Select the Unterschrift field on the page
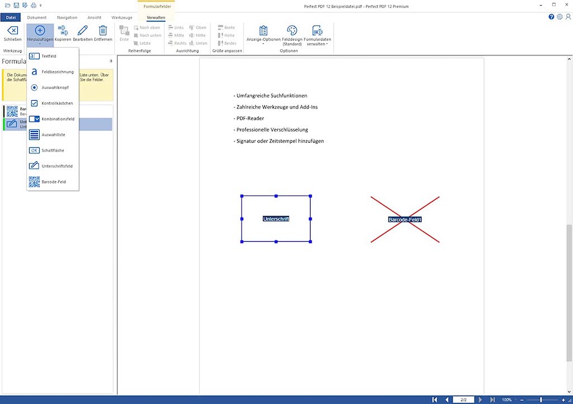Viewport: 573px width, 404px height. (x=276, y=219)
